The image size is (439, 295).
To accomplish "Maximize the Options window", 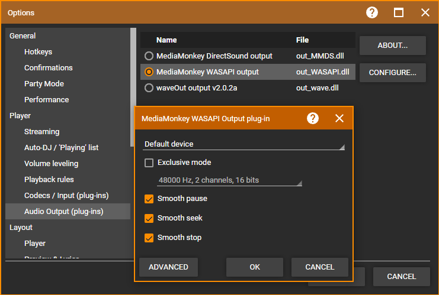I will (x=398, y=12).
